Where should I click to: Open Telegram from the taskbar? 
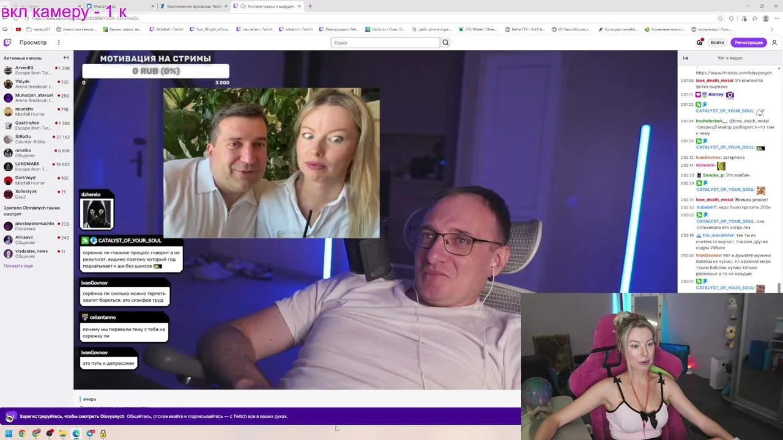point(91,433)
